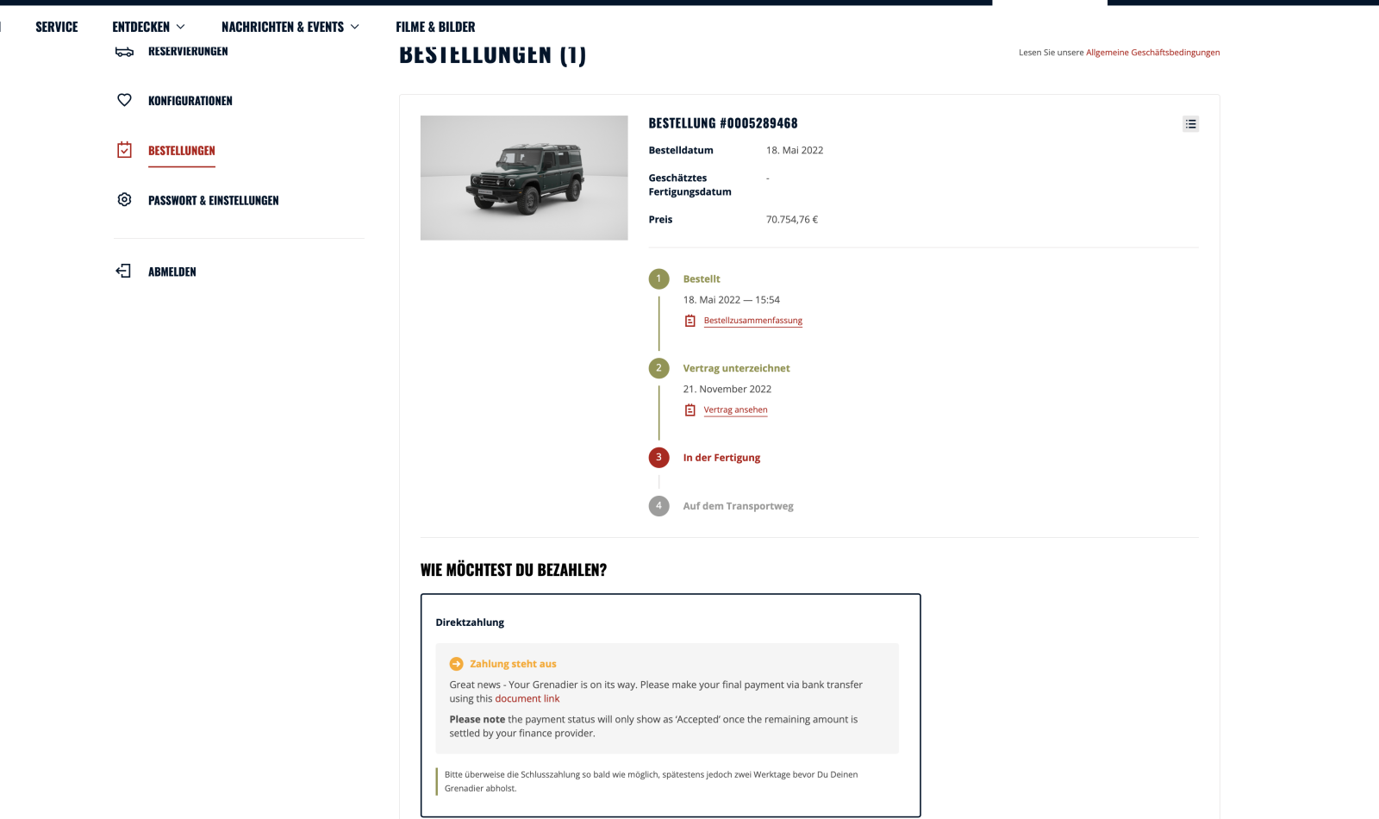The height and width of the screenshot is (819, 1379).
Task: Open the Vertrag ansehen link
Action: click(735, 410)
